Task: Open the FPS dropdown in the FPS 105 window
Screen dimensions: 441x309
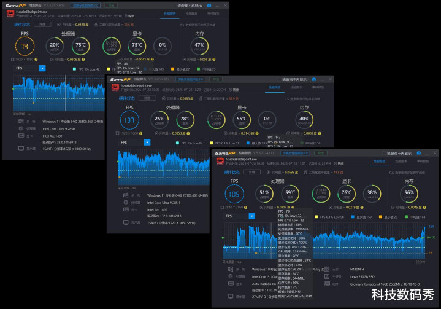Action: 252,216
